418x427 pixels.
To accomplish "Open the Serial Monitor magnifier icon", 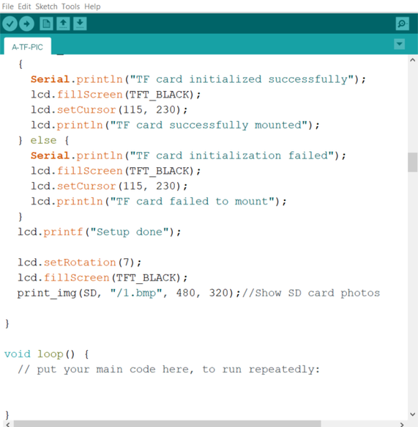I will pyautogui.click(x=402, y=23).
